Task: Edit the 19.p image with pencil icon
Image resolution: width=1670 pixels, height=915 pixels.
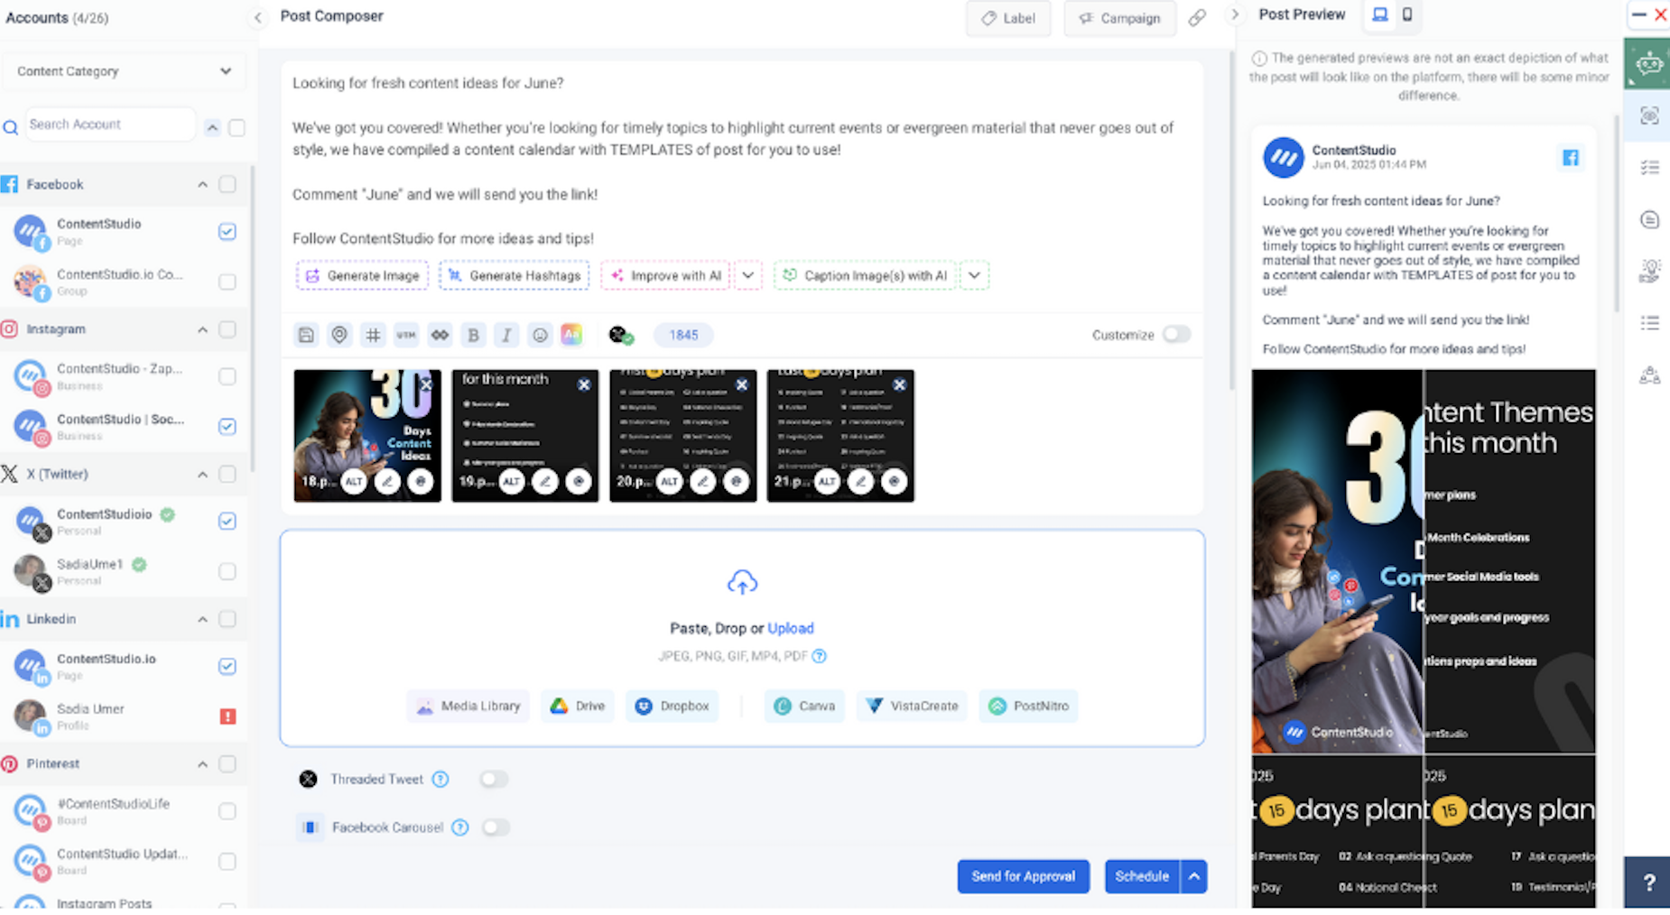Action: tap(545, 481)
